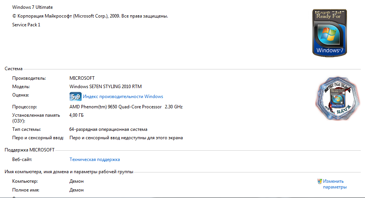The image size is (365, 198).
Task: Click the Microsoft Corp. copyright line
Action: coord(90,16)
